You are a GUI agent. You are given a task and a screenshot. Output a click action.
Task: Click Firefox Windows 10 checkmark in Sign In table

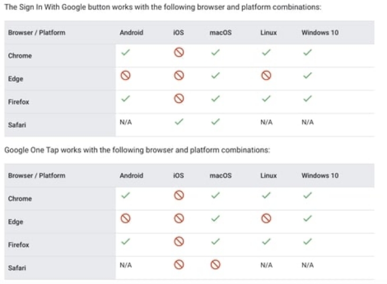(307, 98)
